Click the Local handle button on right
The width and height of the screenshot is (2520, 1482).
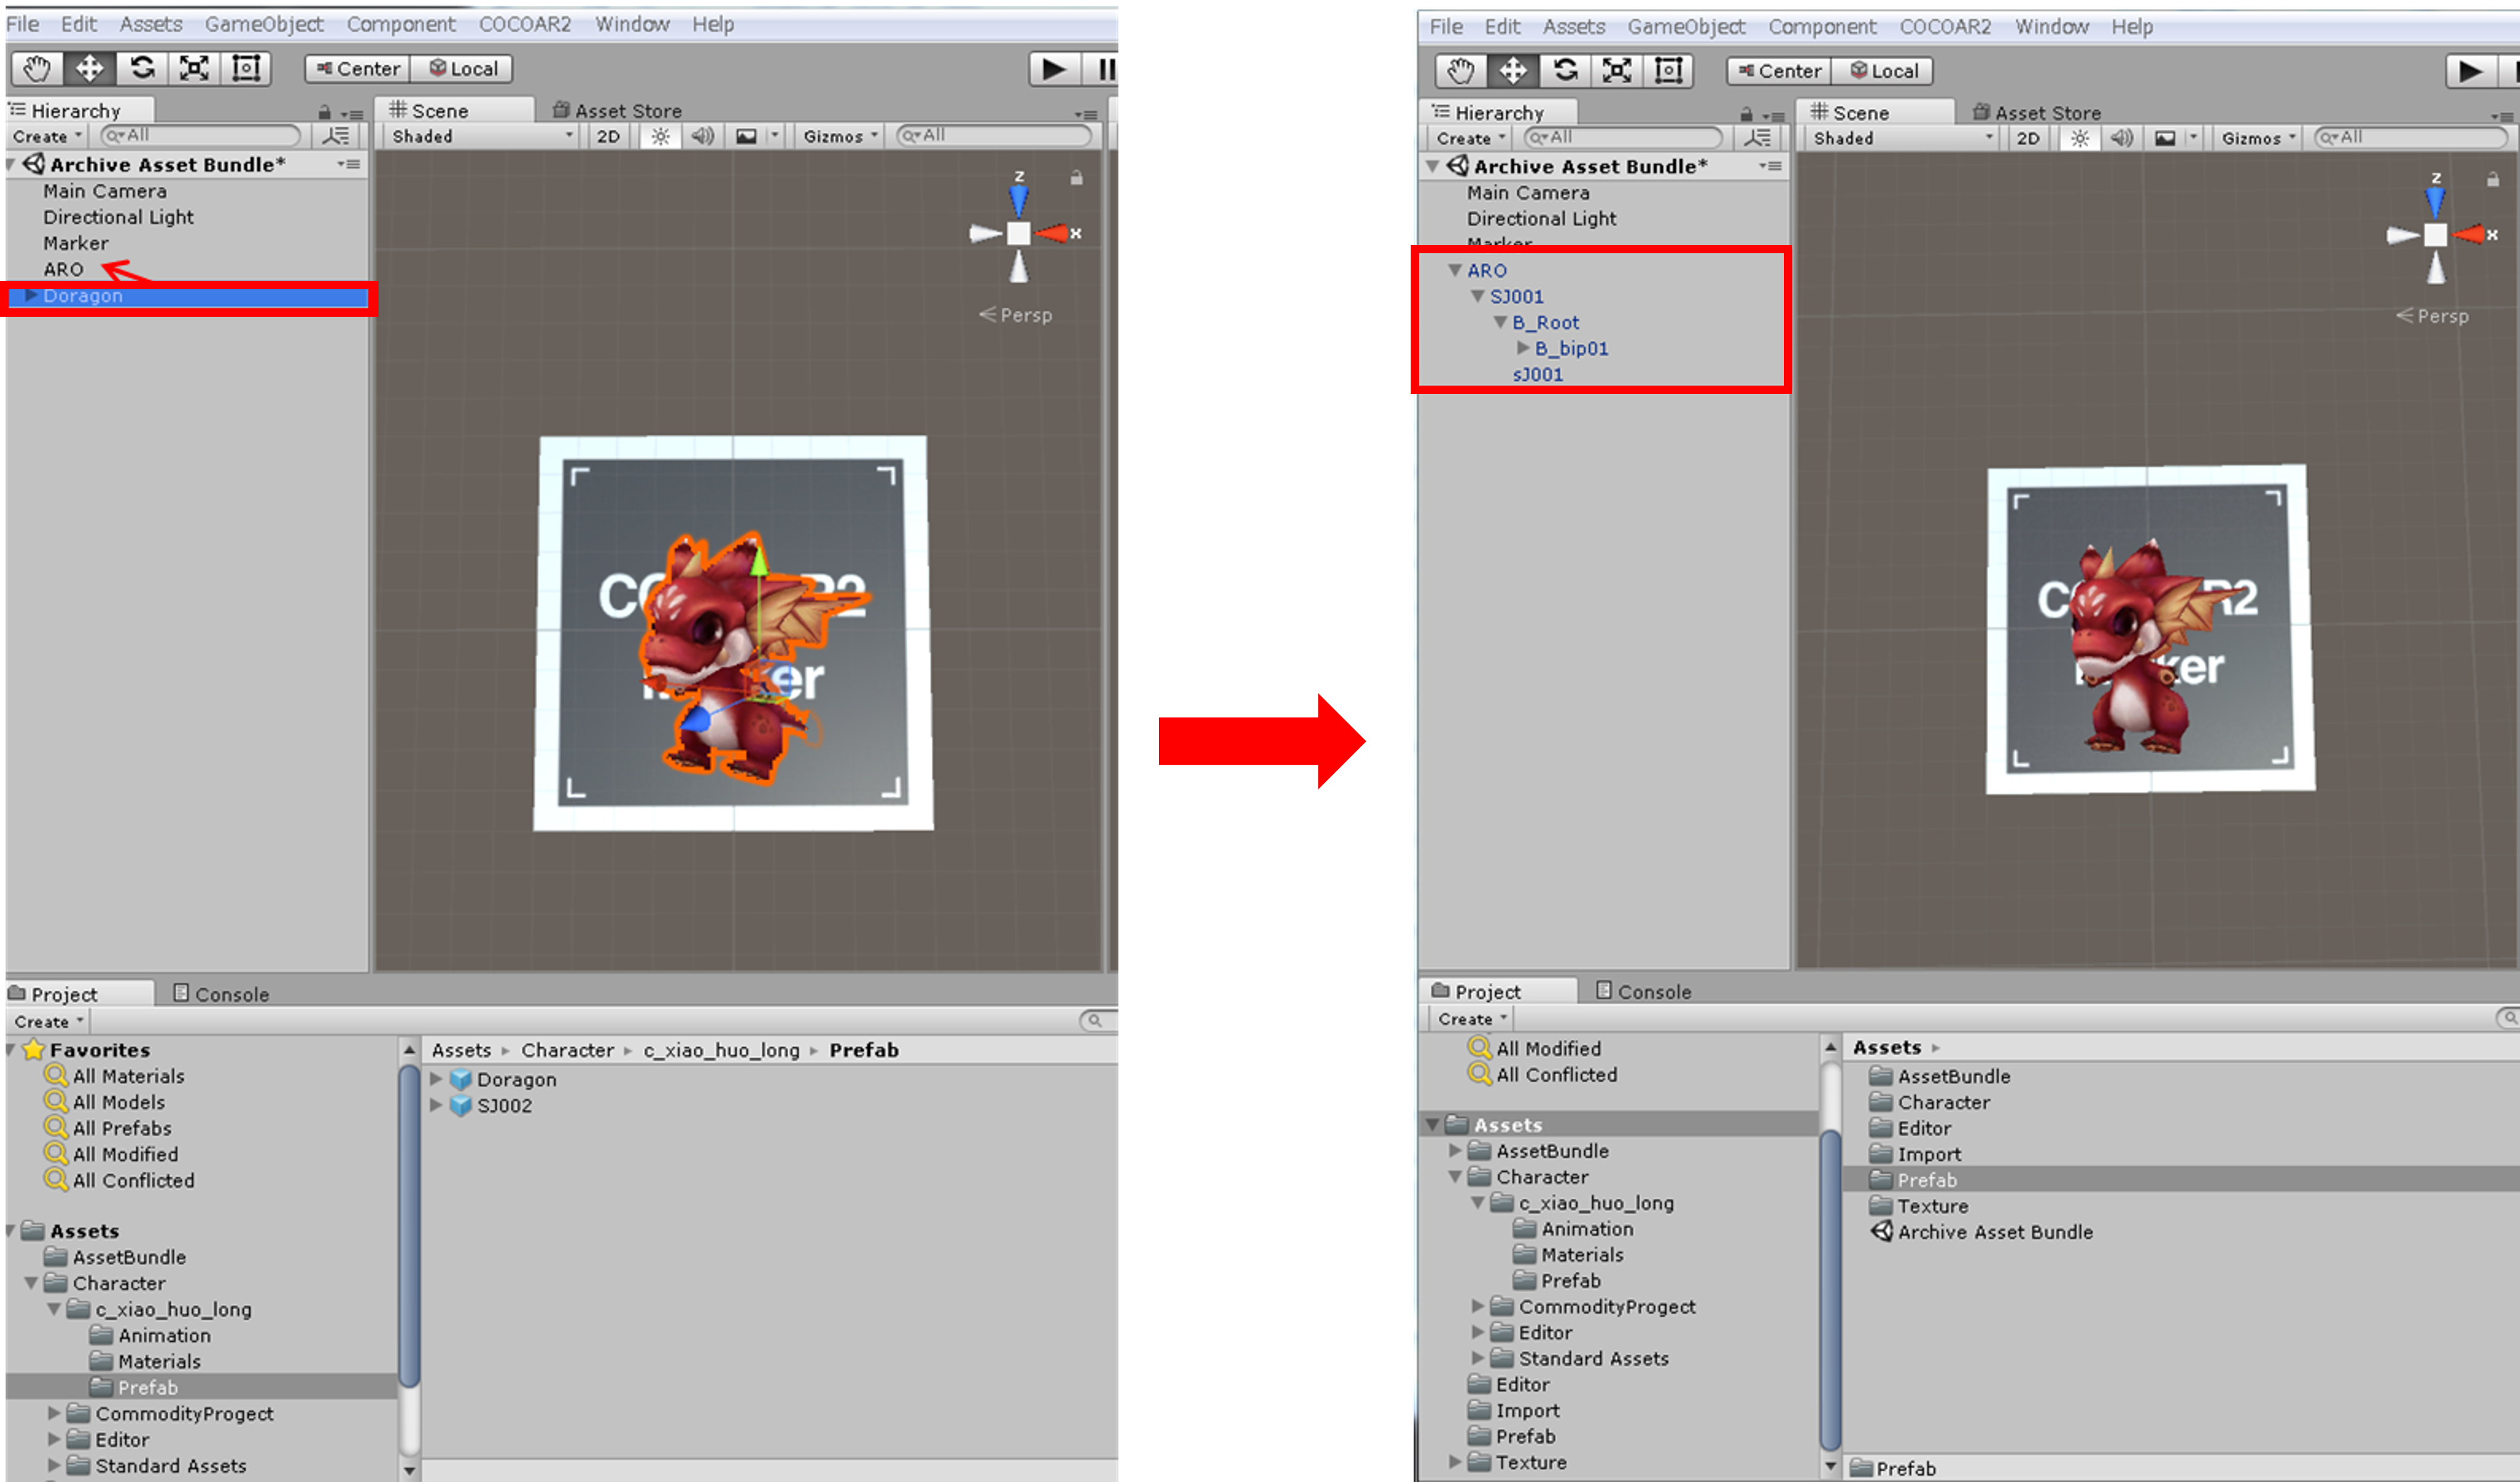pyautogui.click(x=1883, y=71)
